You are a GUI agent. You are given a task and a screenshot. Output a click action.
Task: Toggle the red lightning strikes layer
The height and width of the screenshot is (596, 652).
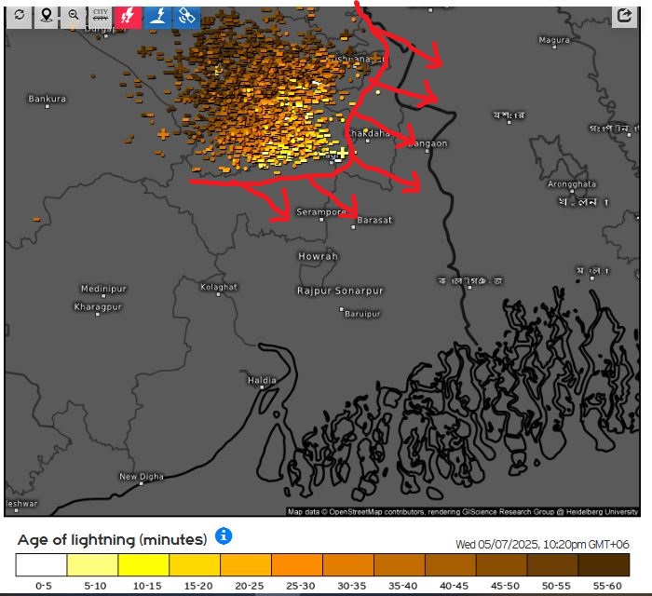pyautogui.click(x=129, y=16)
